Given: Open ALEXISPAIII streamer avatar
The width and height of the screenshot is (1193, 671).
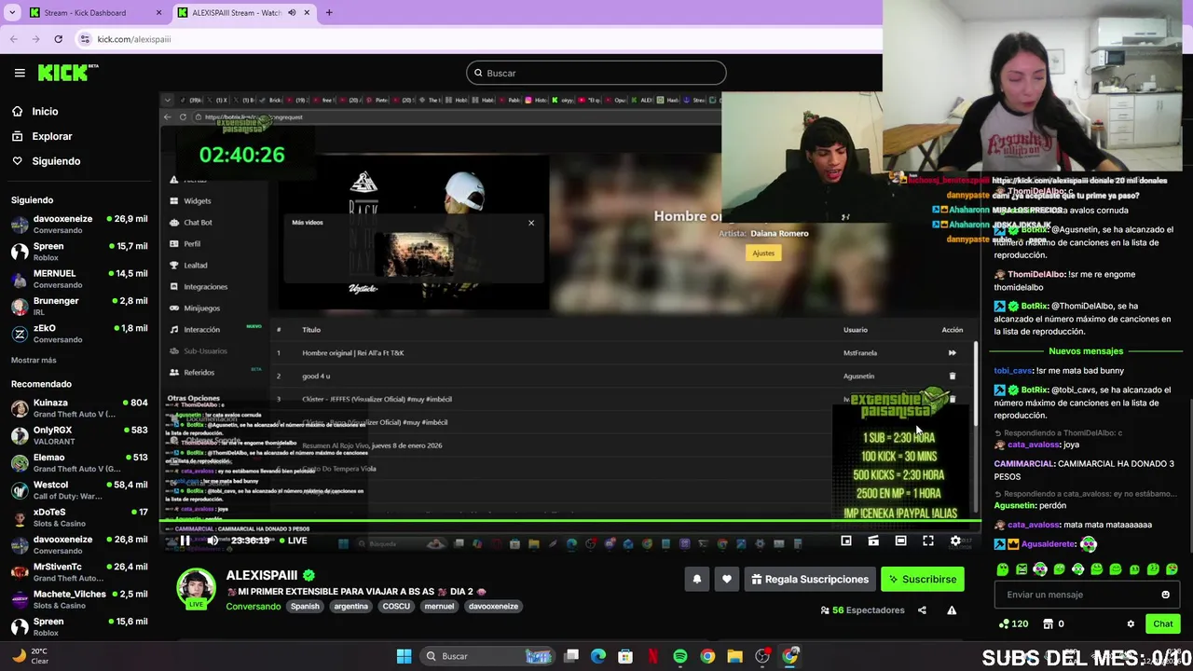Looking at the screenshot, I should 197,587.
